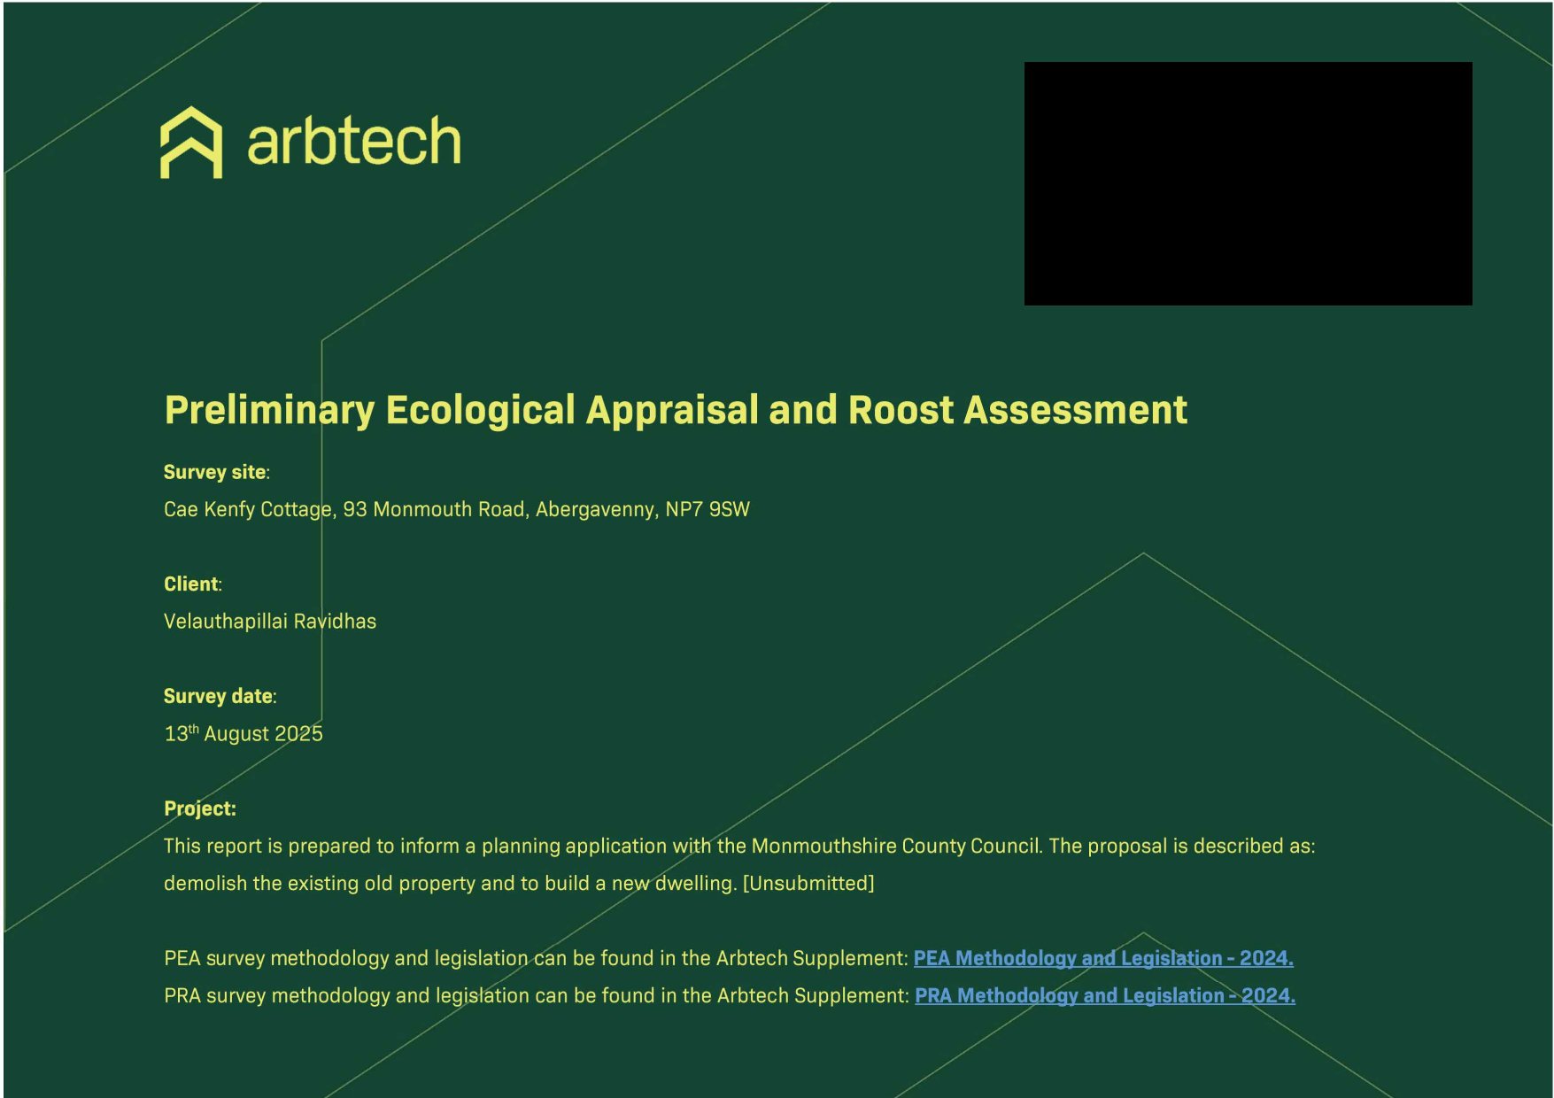Click the Preliminary Ecological Appraisal title
This screenshot has height=1098, width=1554.
tap(675, 411)
